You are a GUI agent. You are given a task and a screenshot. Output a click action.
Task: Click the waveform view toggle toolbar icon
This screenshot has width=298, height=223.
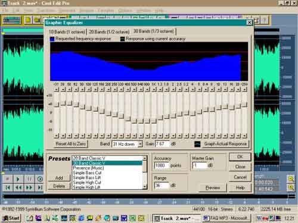pyautogui.click(x=12, y=20)
